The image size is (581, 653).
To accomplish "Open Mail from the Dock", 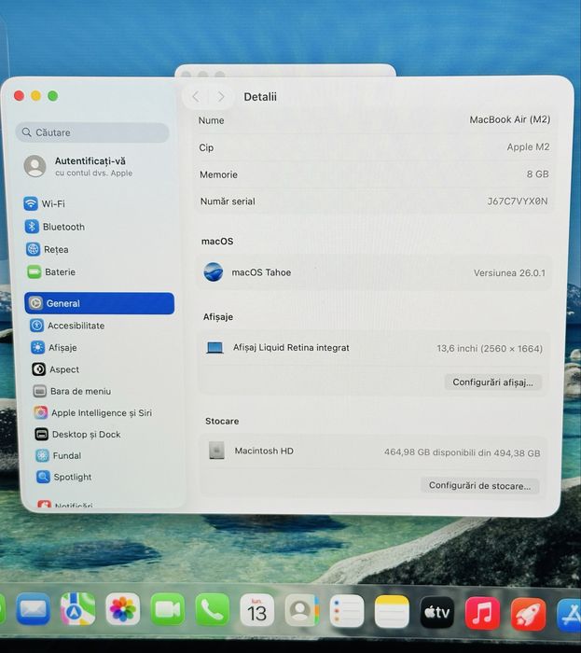I will pyautogui.click(x=34, y=610).
